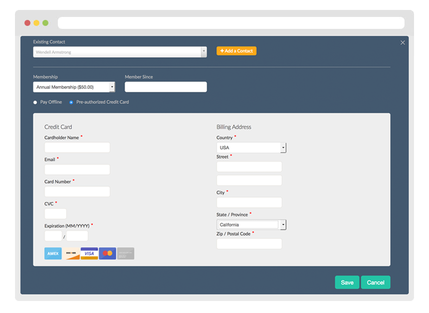
Task: Select the Discover card brand icon
Action: (71, 253)
